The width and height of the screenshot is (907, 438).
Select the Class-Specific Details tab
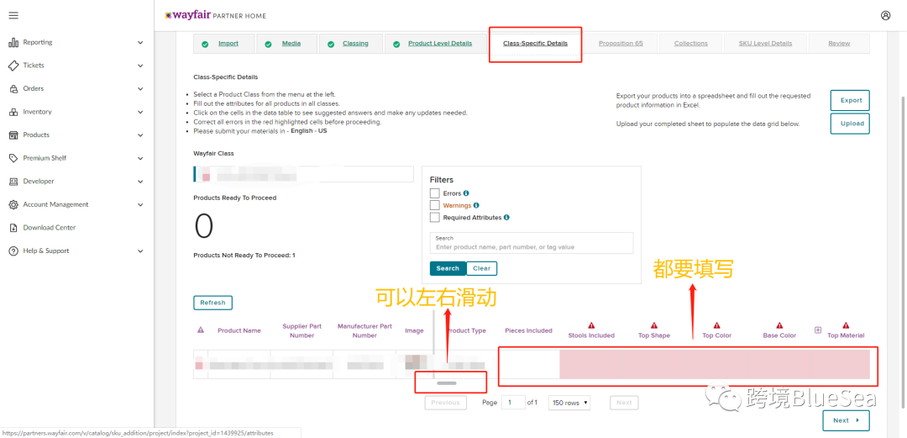point(535,44)
